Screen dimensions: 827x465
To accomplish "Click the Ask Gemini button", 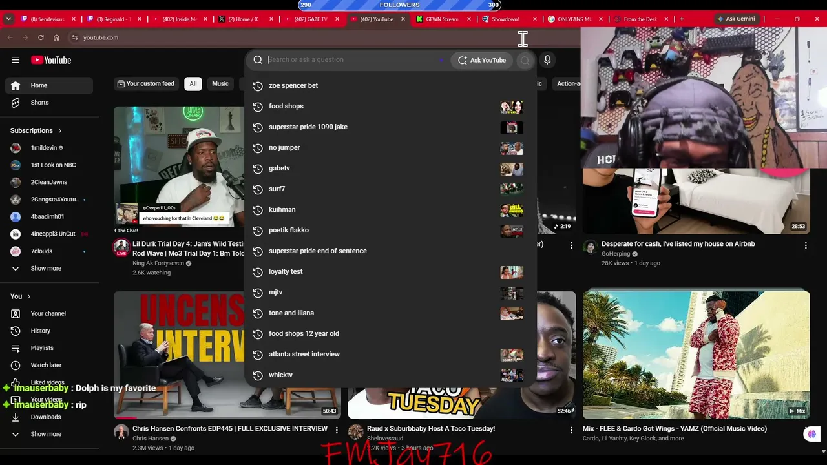I will (x=735, y=19).
